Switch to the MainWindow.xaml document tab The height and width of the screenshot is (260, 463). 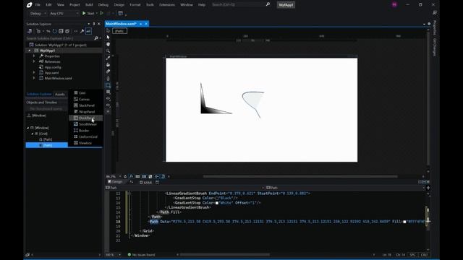[x=121, y=24]
